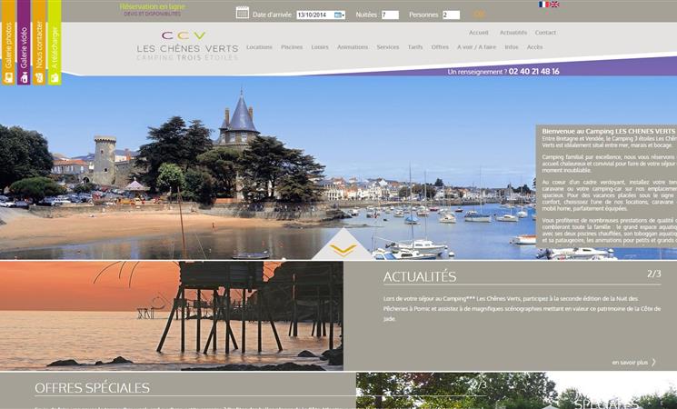Open the Locations menu

click(260, 47)
